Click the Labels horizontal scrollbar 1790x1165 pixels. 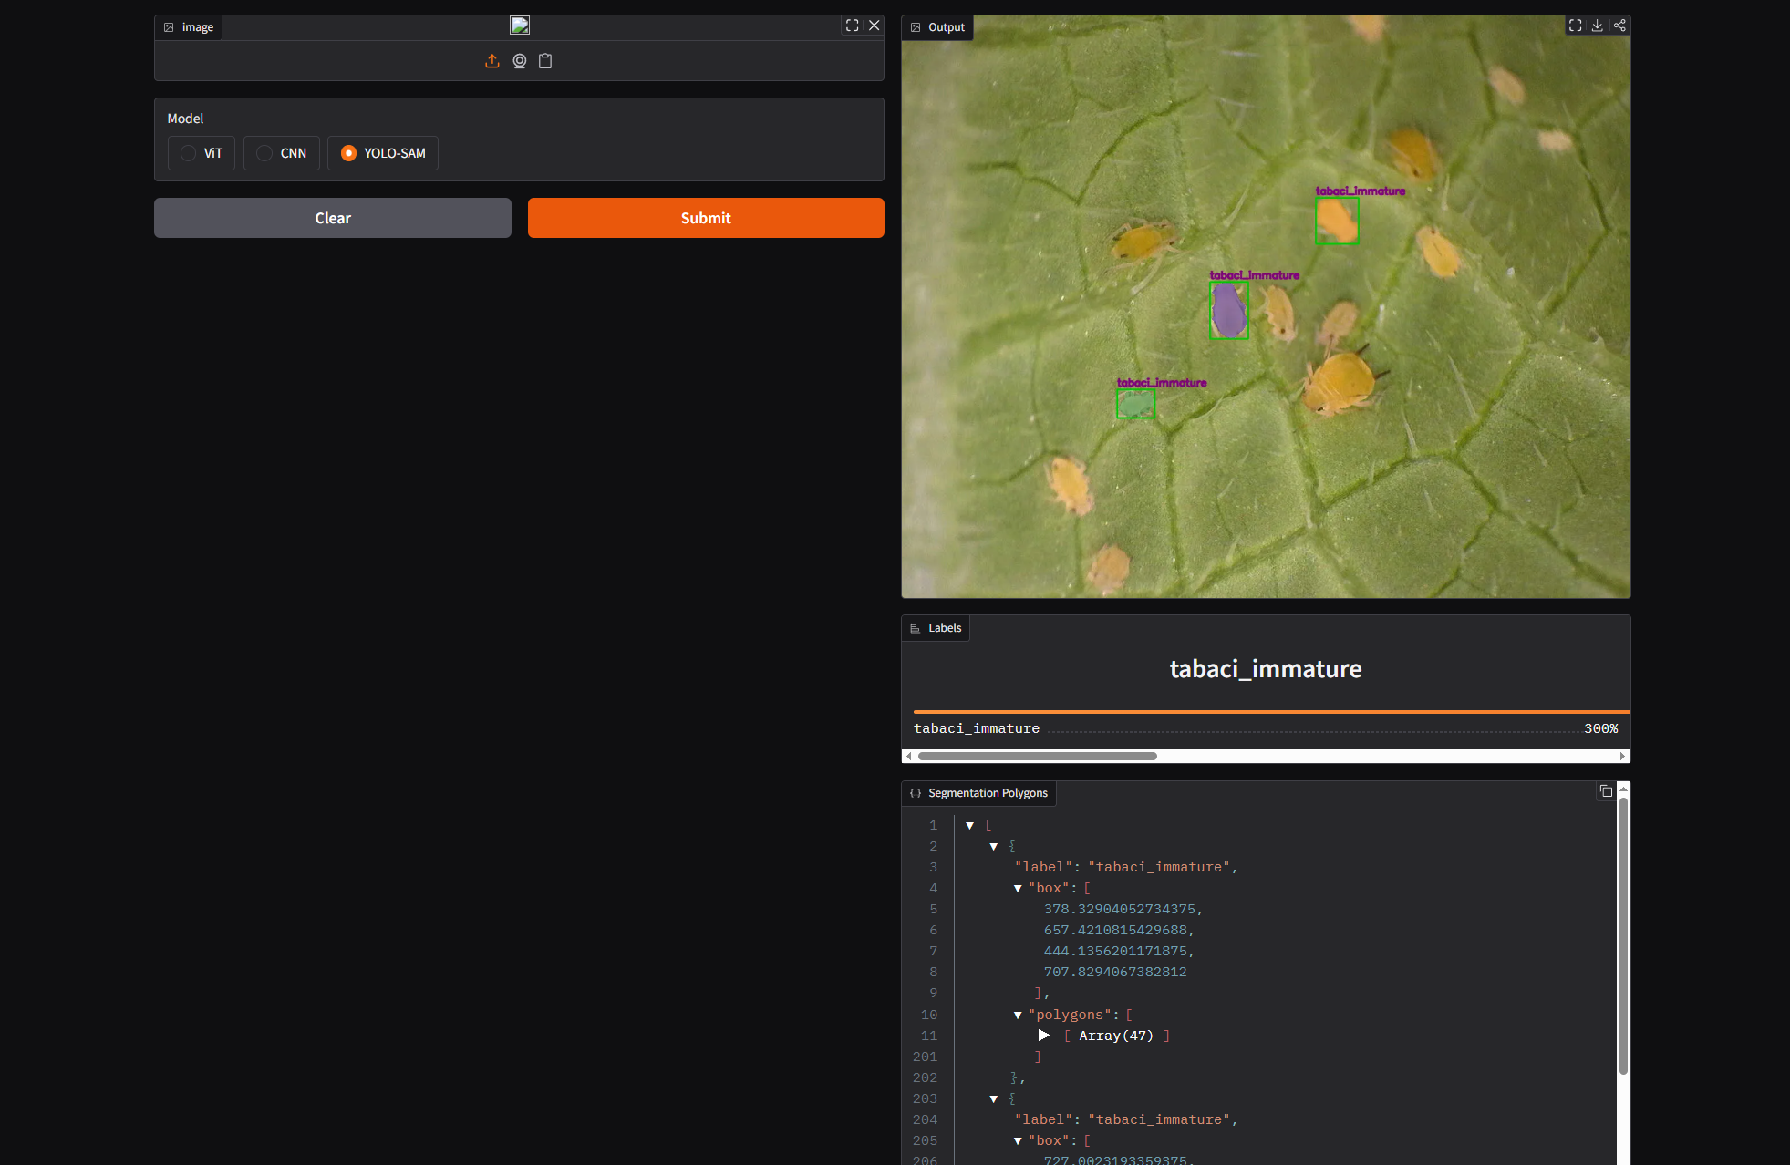(x=1037, y=756)
